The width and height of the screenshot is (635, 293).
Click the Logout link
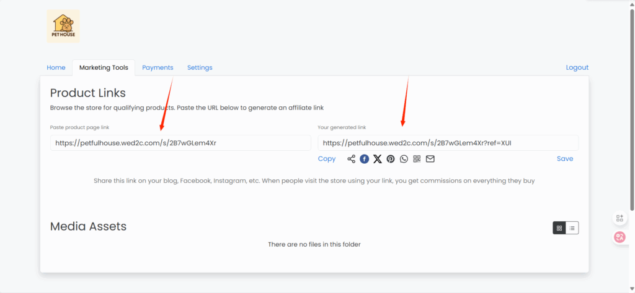point(577,68)
